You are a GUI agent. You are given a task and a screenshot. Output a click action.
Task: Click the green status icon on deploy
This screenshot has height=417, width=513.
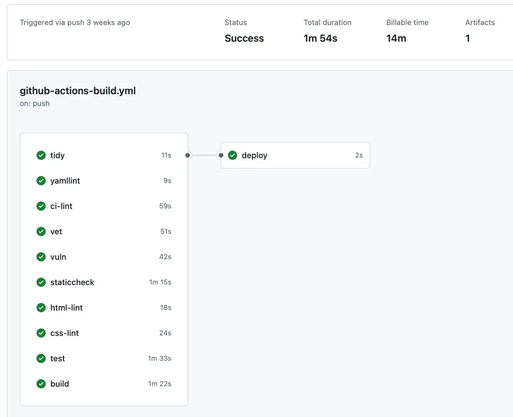click(232, 155)
